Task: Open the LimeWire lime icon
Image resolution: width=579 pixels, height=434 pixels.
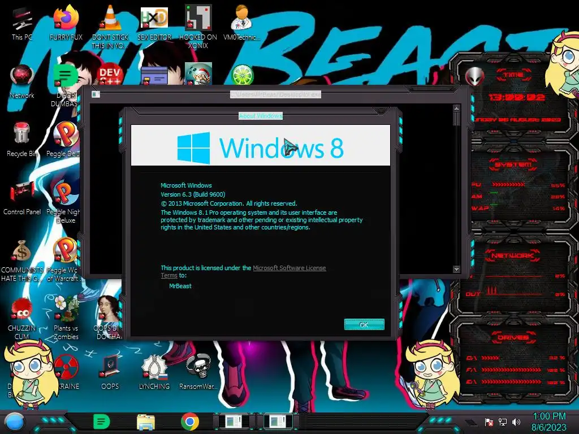Action: pyautogui.click(x=242, y=75)
